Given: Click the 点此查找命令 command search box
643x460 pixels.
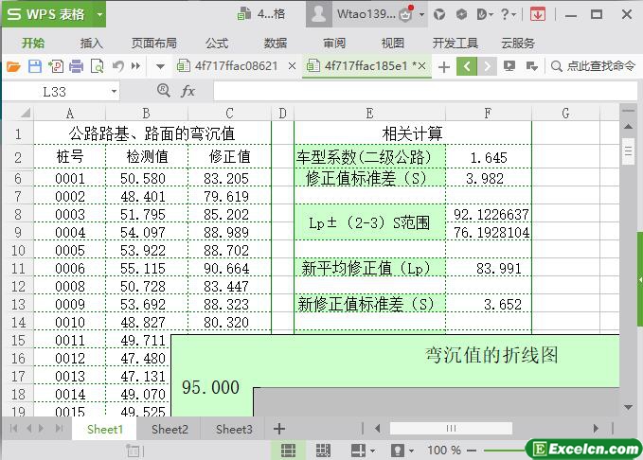Looking at the screenshot, I should [x=594, y=66].
